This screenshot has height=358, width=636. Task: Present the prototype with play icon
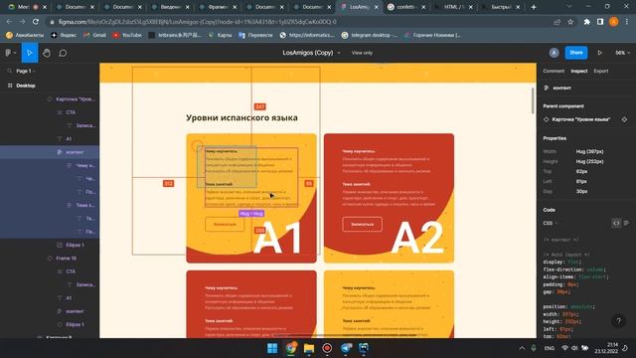pos(599,53)
